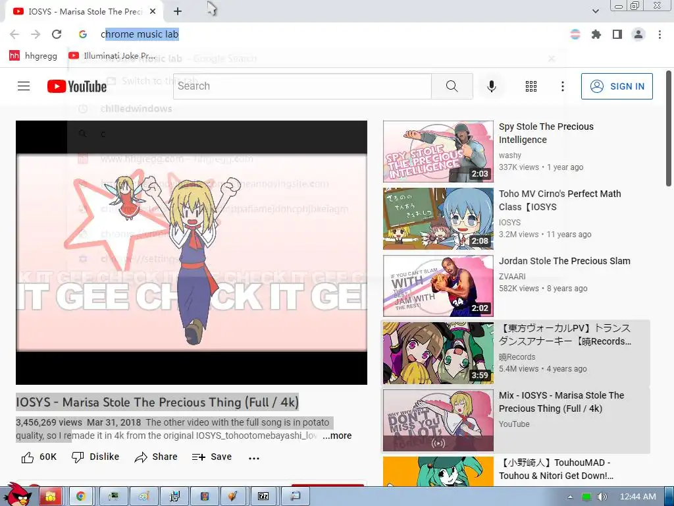
Task: Click the green tray icon
Action: click(x=586, y=497)
